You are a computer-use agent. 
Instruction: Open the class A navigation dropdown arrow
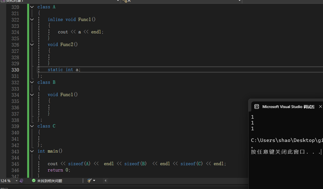[x=240, y=1]
